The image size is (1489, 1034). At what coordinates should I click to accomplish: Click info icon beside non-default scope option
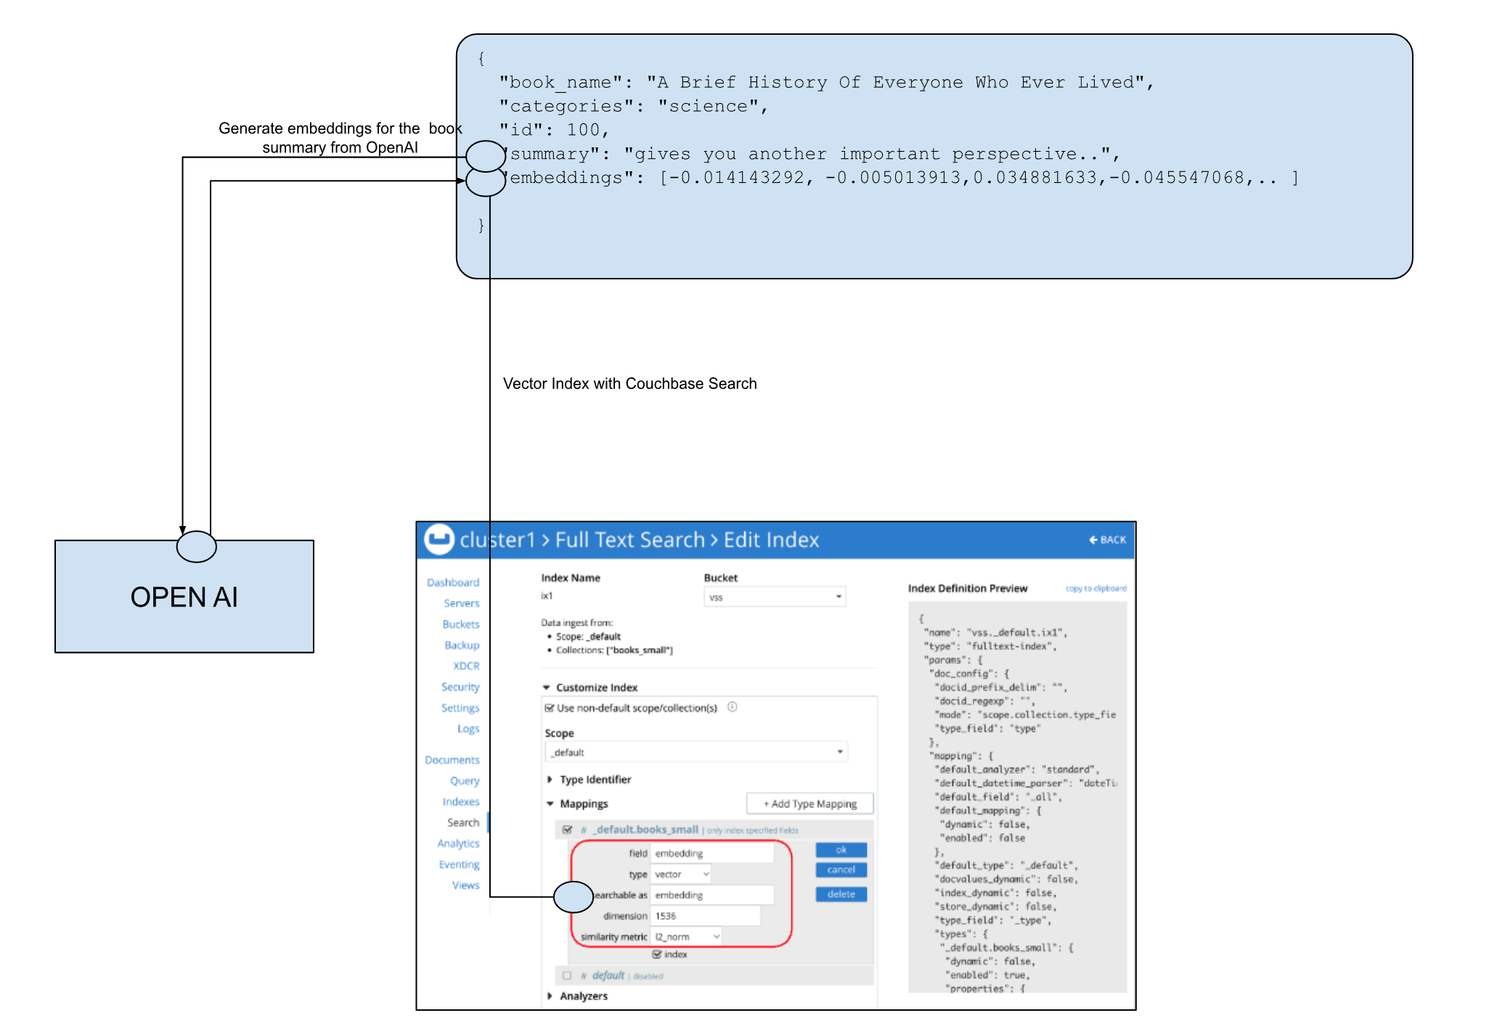pos(732,707)
